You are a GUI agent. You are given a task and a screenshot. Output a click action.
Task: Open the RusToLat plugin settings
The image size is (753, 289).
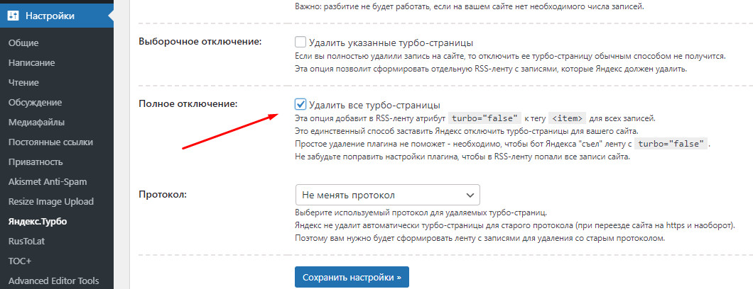click(26, 241)
